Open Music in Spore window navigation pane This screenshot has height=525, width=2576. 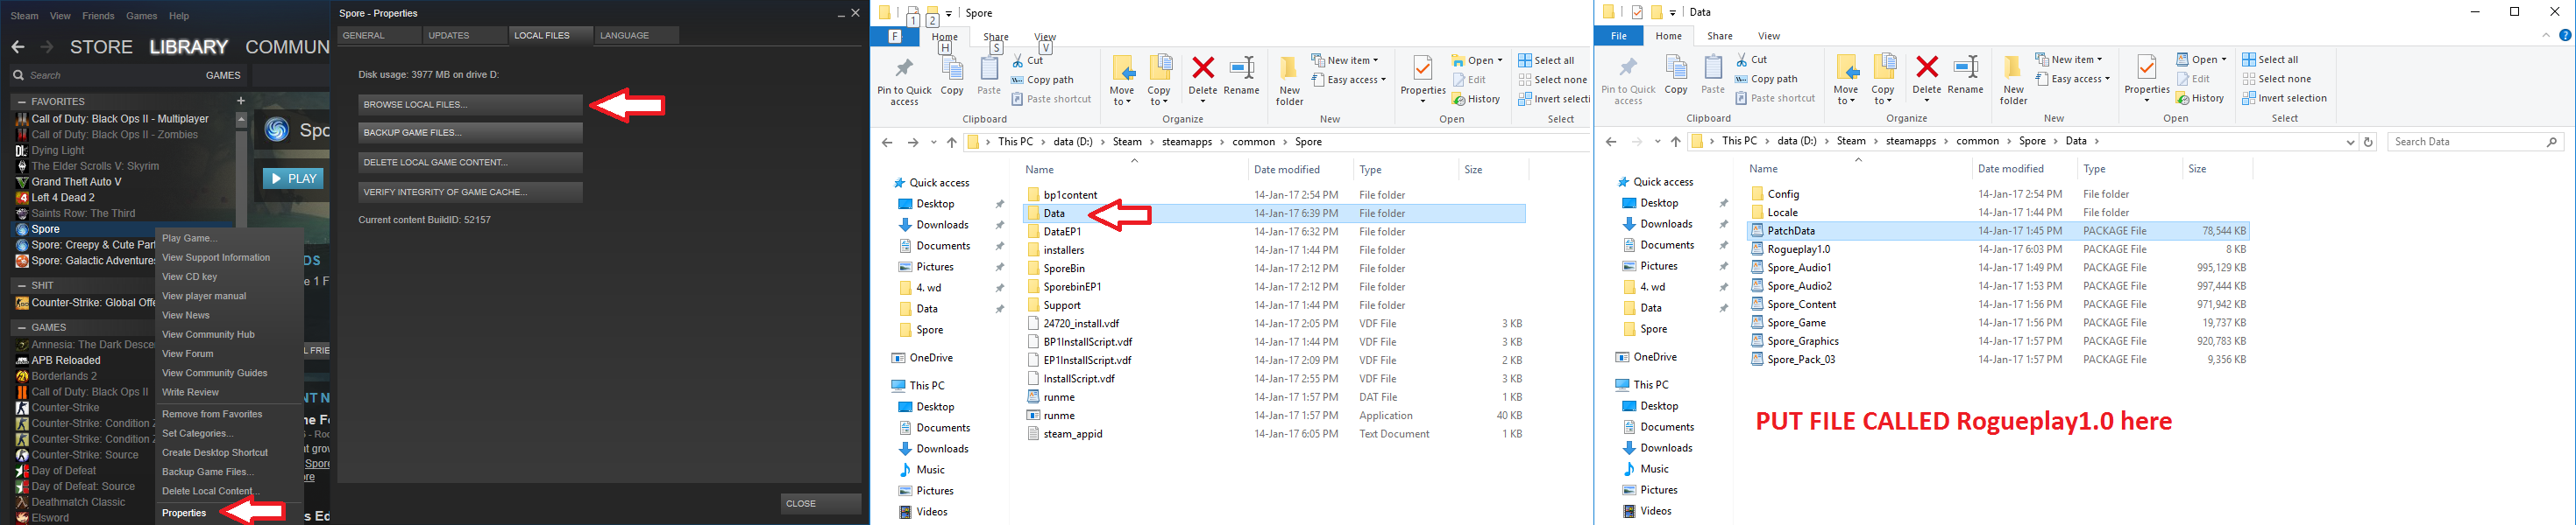[x=921, y=470]
